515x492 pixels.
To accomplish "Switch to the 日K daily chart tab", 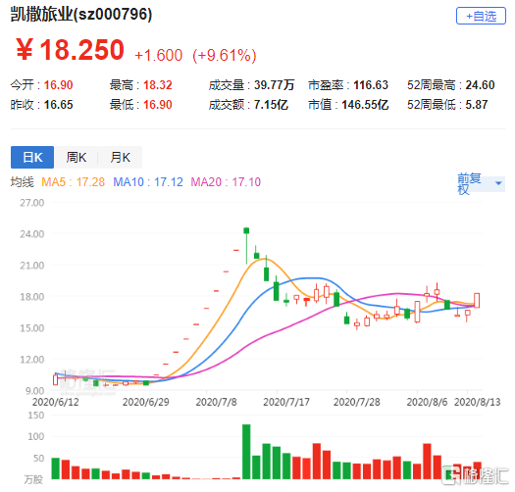I will pos(32,157).
